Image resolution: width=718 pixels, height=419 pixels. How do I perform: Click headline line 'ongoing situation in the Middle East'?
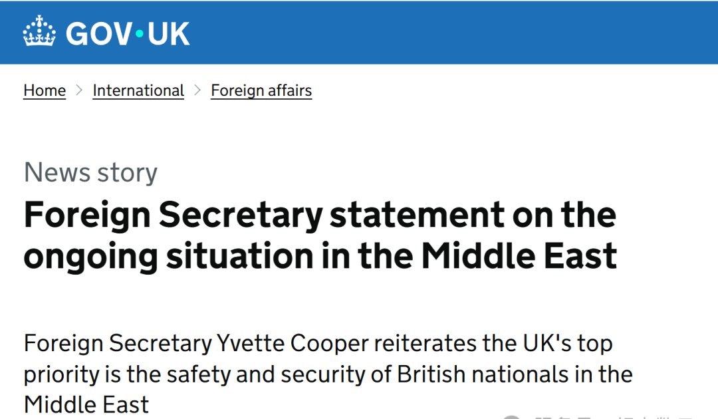pyautogui.click(x=320, y=256)
